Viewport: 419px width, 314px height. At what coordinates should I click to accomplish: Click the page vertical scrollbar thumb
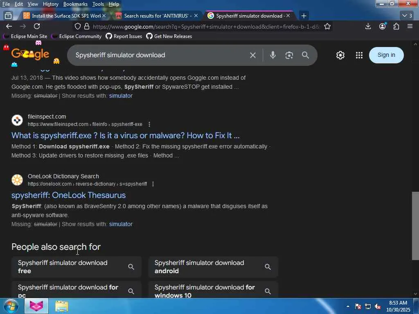415,226
